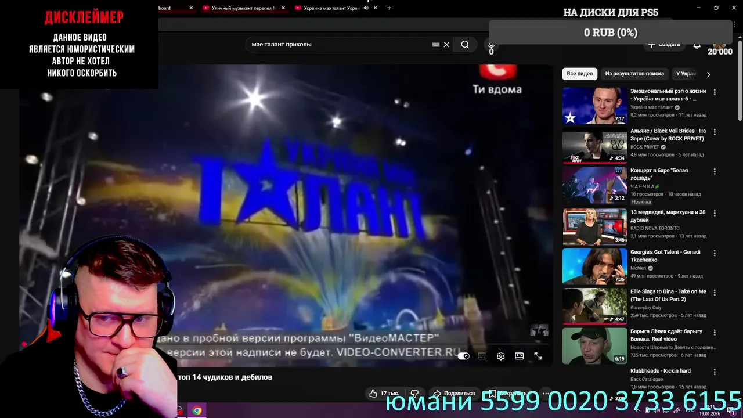Open Эмоциональный рэп о жизни thumbnail
Screen dimensions: 743x418
(594, 106)
